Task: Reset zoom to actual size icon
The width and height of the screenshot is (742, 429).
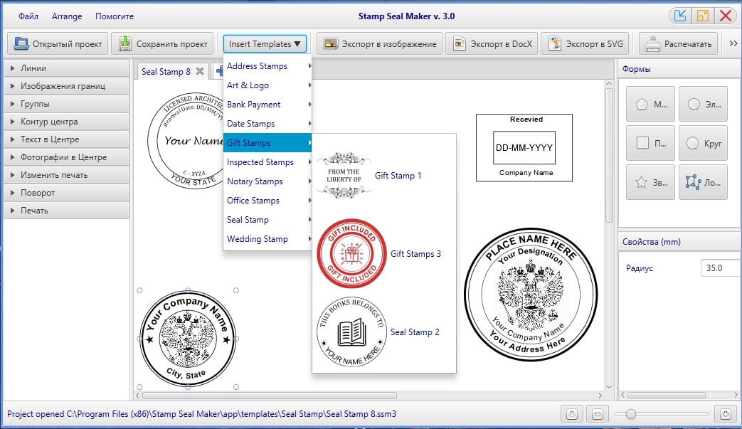Action: pyautogui.click(x=572, y=414)
